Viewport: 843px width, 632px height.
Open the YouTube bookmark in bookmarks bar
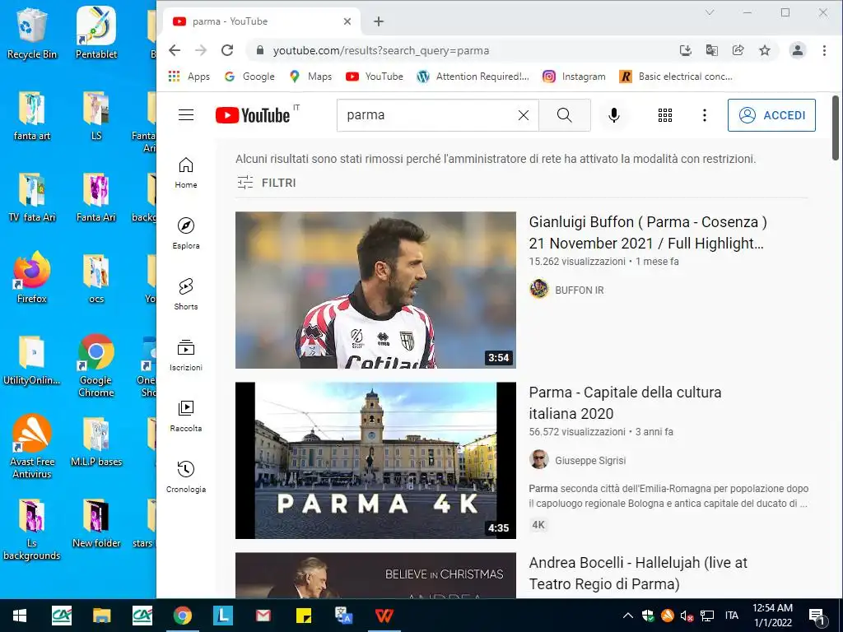375,77
